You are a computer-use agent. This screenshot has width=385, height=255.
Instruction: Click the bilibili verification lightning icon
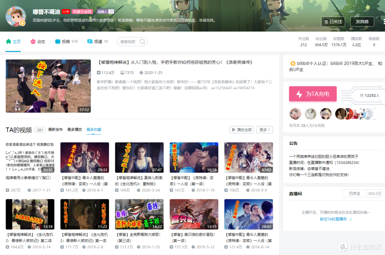tap(293, 63)
